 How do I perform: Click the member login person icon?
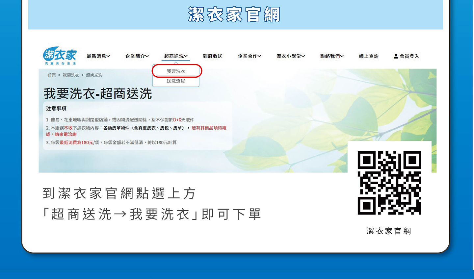pos(396,56)
